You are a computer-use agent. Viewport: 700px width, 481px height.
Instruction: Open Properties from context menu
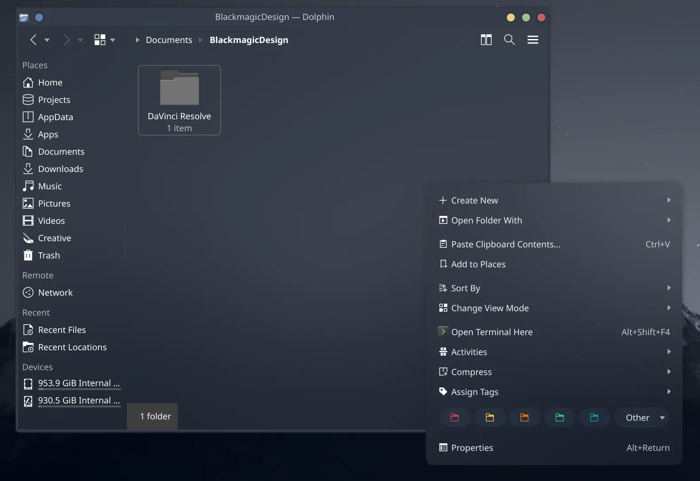click(x=554, y=448)
